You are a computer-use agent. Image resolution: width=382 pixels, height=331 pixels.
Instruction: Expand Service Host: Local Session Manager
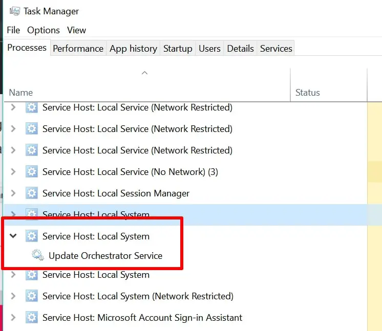(13, 193)
